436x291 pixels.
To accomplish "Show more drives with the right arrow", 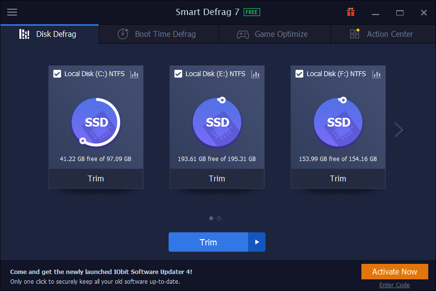I will (x=398, y=129).
